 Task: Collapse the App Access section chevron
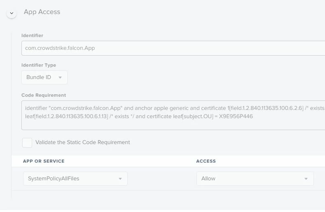point(12,13)
